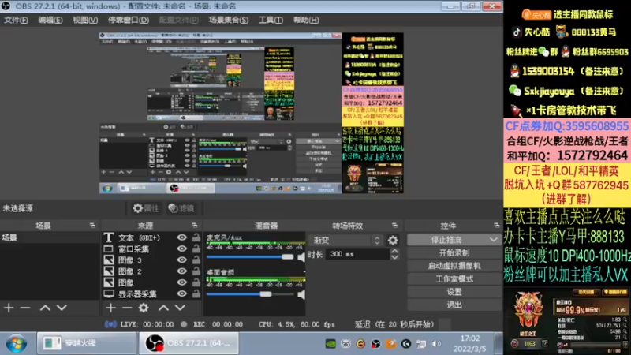Click the 滤镜 filters button
Viewport: 631px width, 355px height.
181,208
